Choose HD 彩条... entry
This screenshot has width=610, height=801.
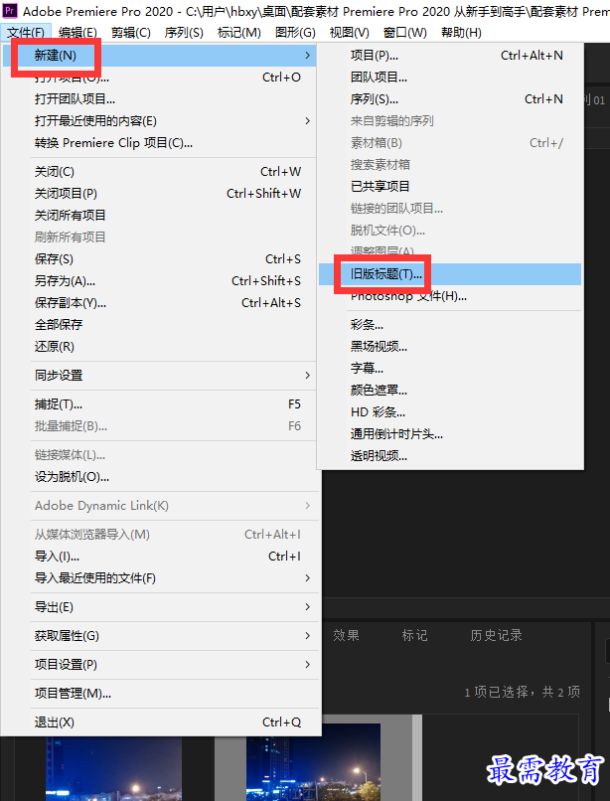point(450,412)
